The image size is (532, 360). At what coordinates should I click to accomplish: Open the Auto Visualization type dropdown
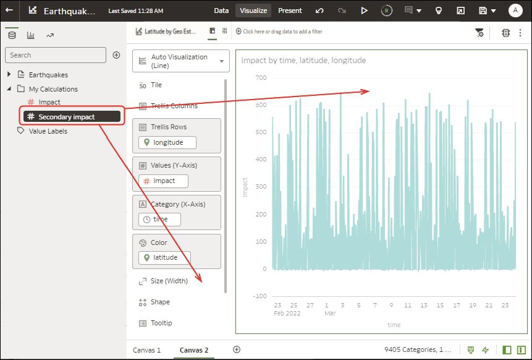[181, 61]
